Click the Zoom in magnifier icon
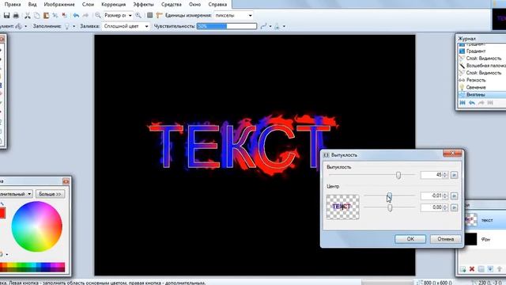Viewport: 506px width, 285px height. [x=138, y=15]
